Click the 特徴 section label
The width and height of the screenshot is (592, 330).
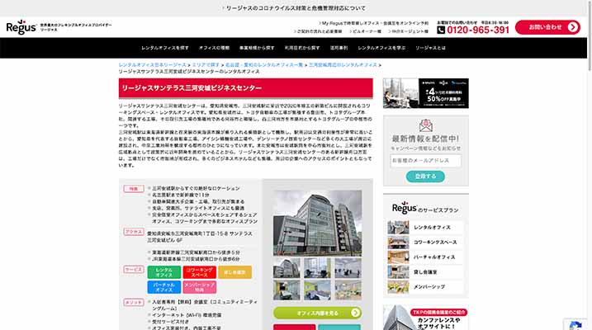(x=134, y=189)
